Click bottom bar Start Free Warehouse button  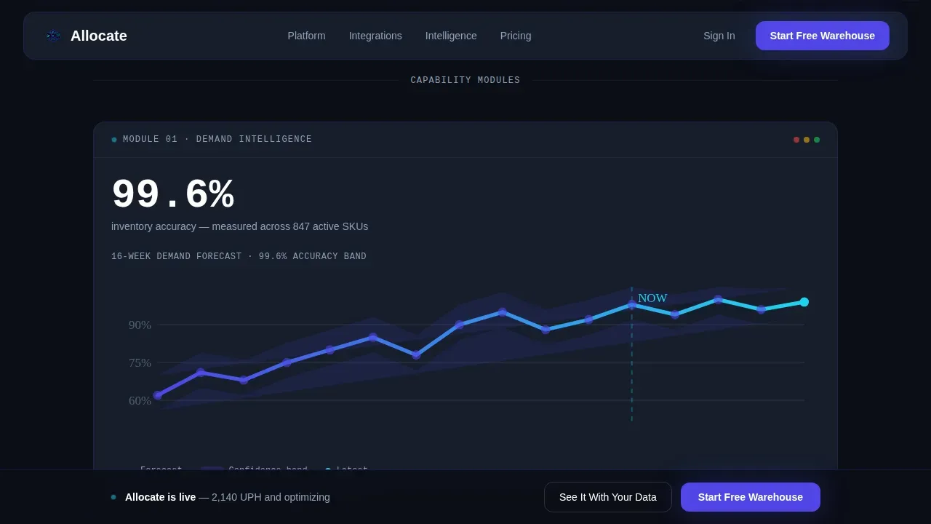coord(751,497)
